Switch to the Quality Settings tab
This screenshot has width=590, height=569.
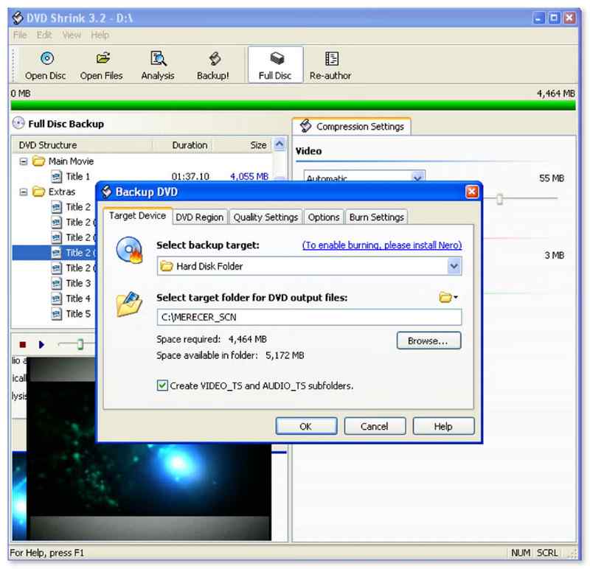[x=265, y=217]
